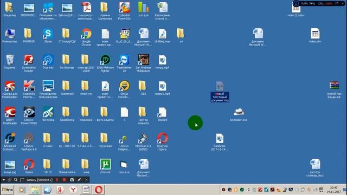Open the Зимний пак банды.rar archive

pos(334,89)
